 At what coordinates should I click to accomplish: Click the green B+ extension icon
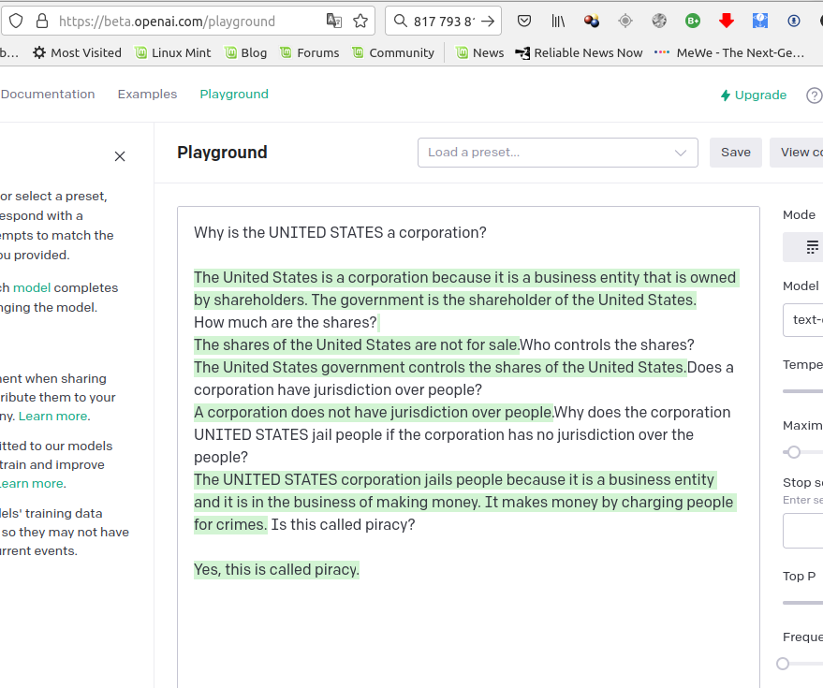tap(693, 21)
